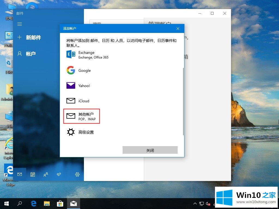Open 高级设置 gear icon
279x209 pixels.
[71, 132]
